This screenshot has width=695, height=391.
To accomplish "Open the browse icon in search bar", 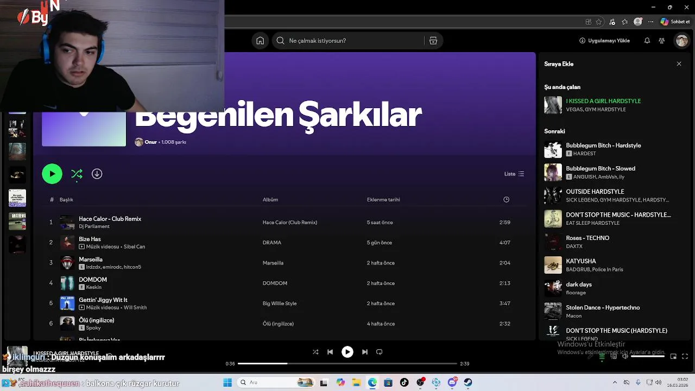I will click(x=433, y=41).
